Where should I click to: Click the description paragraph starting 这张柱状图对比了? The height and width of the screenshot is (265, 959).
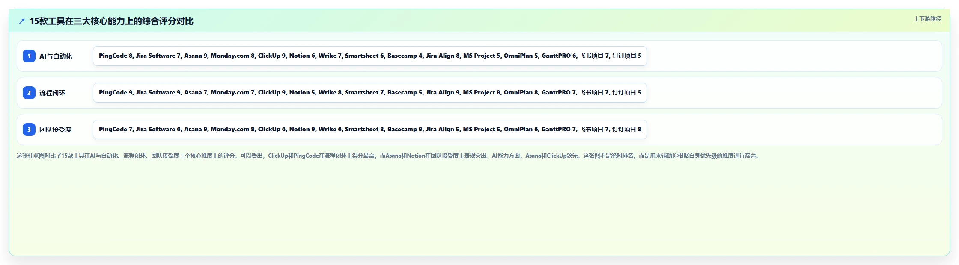[389, 156]
